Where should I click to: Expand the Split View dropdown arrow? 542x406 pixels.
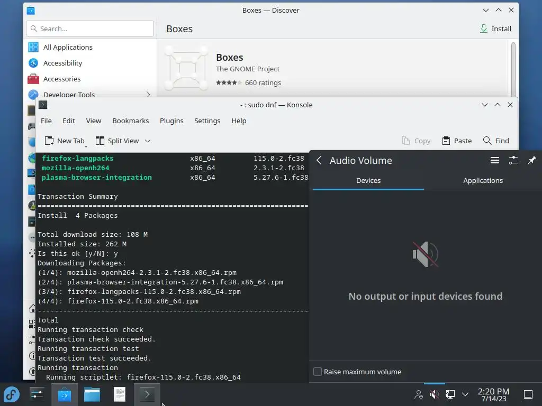(148, 141)
